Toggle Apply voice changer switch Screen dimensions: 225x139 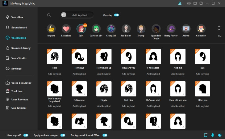click(x=63, y=135)
